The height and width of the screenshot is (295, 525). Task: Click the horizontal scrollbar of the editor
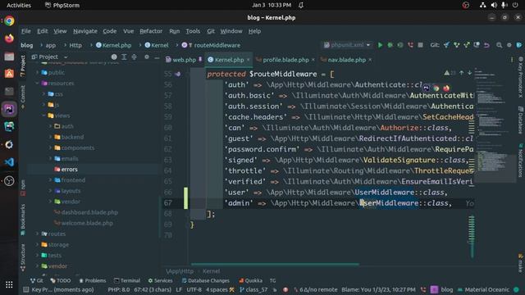pos(275,264)
